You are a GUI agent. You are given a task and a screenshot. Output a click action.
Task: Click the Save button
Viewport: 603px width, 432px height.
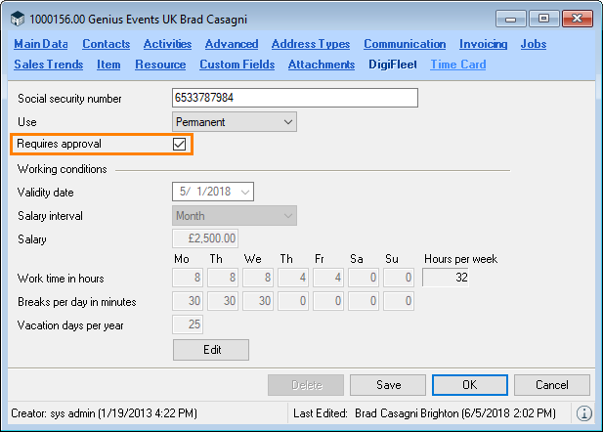[x=388, y=385]
